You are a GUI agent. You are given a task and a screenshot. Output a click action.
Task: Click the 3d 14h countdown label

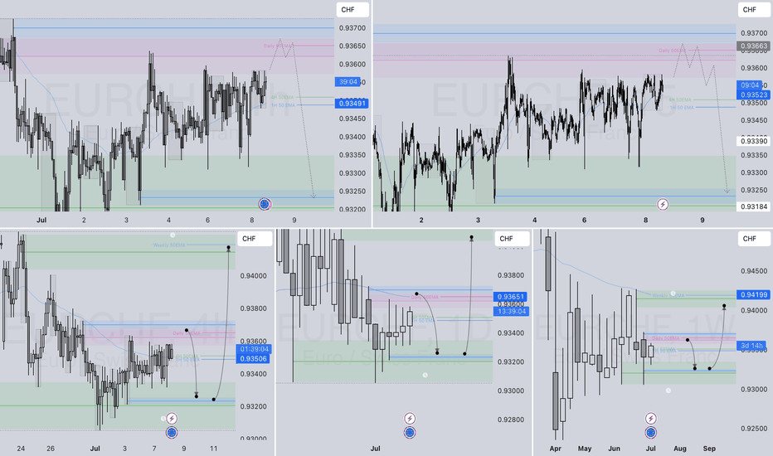point(751,346)
